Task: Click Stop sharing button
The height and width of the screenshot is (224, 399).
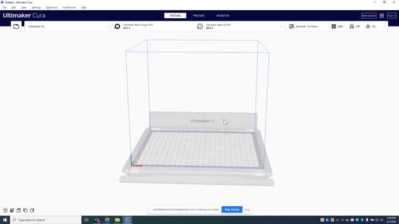Action: [232, 209]
